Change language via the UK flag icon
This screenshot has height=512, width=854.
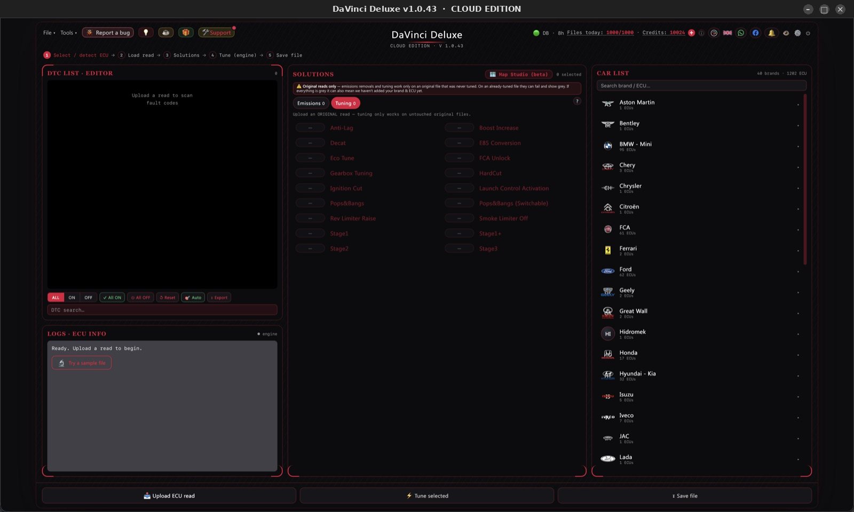[728, 33]
